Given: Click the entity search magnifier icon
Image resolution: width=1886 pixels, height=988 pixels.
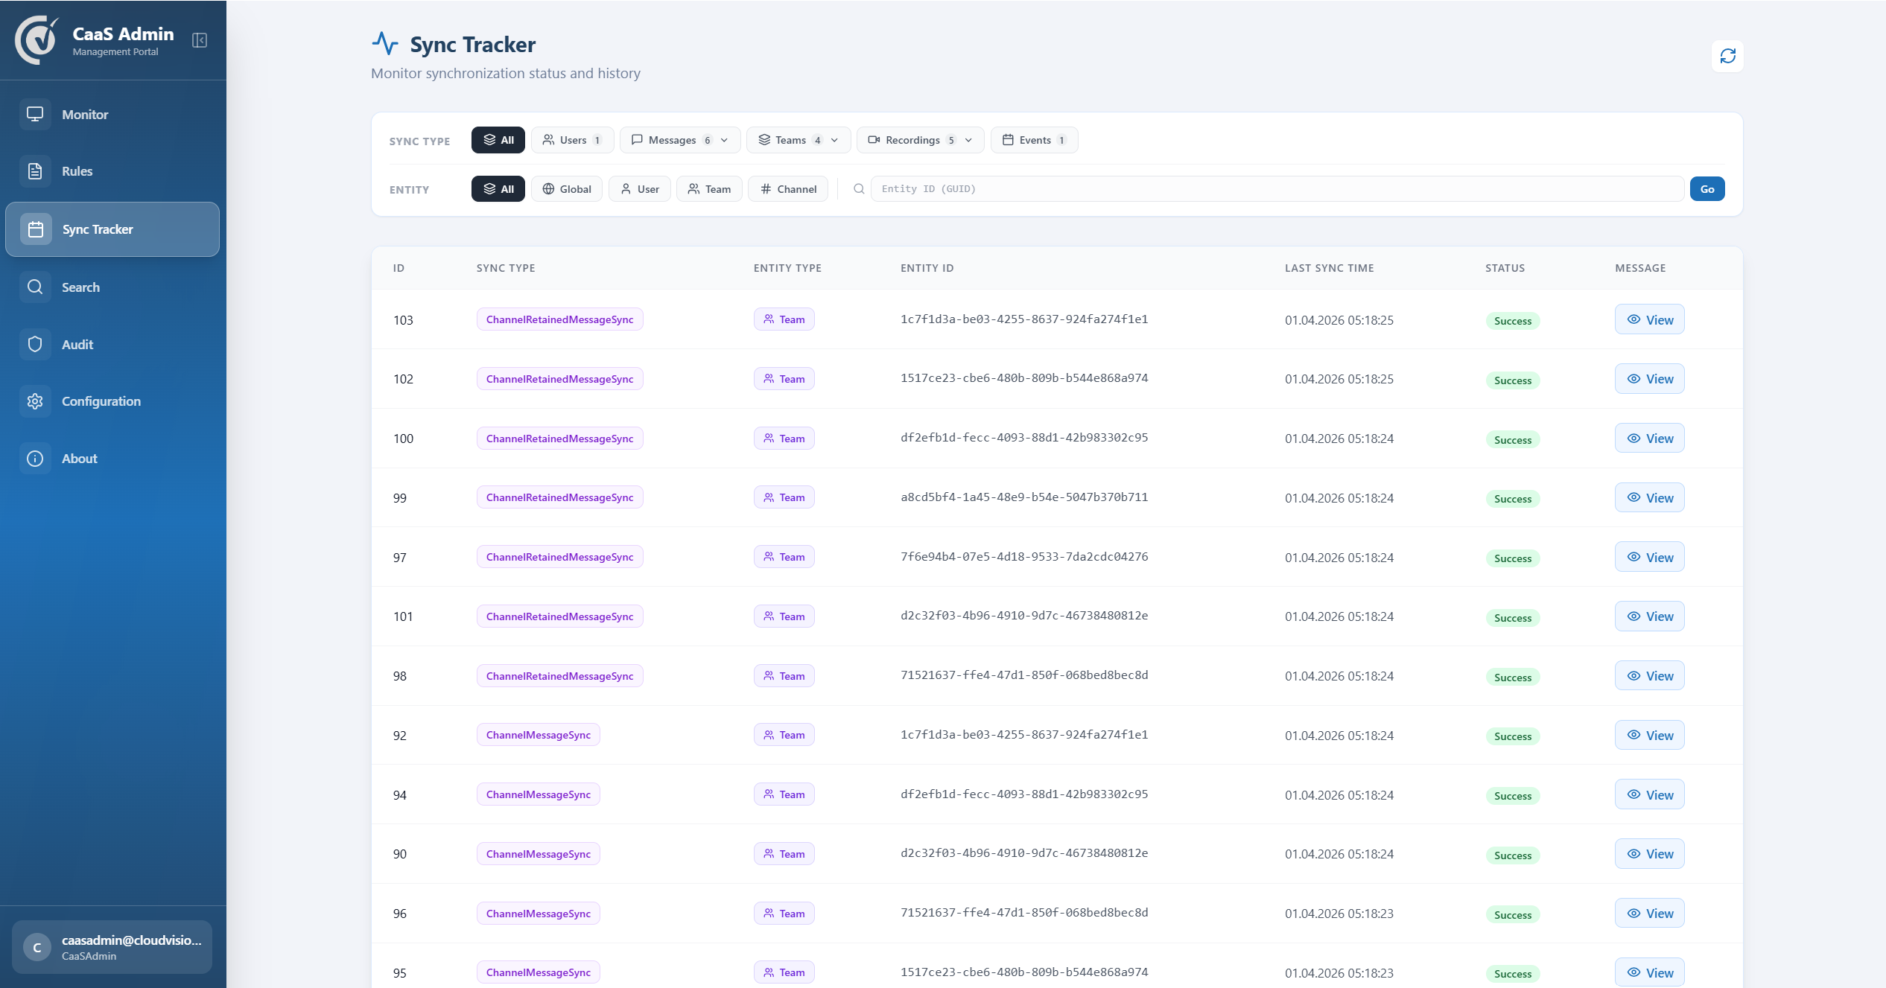Looking at the screenshot, I should (859, 189).
